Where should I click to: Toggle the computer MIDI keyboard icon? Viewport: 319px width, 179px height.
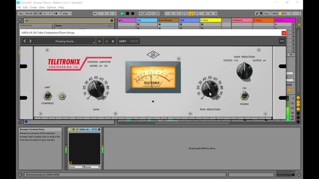coord(261,13)
